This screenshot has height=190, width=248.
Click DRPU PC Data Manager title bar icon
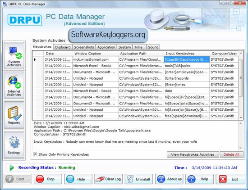tap(5, 4)
